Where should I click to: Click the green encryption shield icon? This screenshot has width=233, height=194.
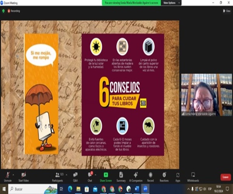pyautogui.click(x=3, y=11)
